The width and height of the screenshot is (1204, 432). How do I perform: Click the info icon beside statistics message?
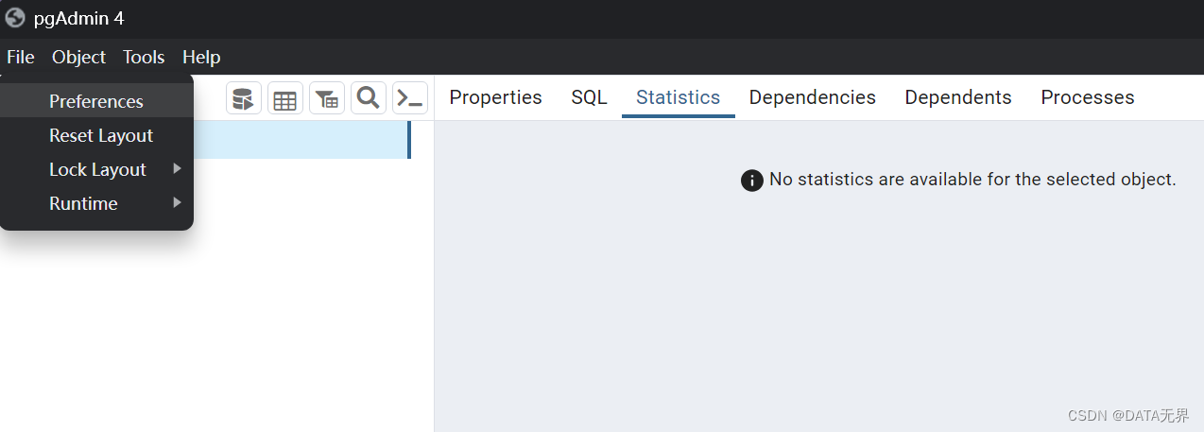pos(751,180)
